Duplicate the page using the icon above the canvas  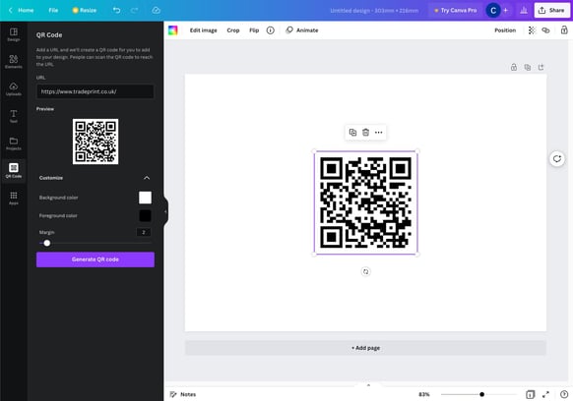pyautogui.click(x=528, y=67)
